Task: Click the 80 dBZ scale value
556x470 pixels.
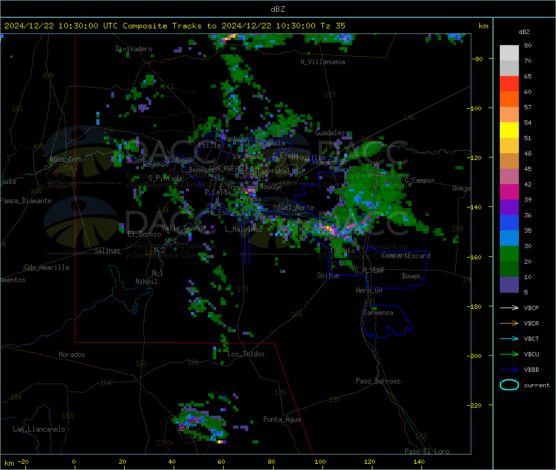Action: pos(528,45)
